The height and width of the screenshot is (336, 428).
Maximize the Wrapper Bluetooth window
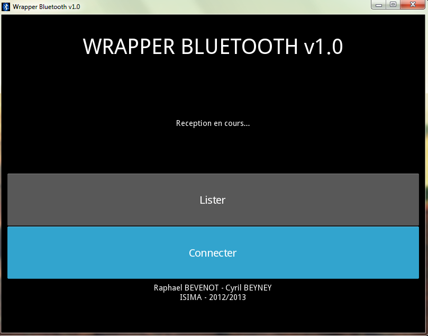393,5
